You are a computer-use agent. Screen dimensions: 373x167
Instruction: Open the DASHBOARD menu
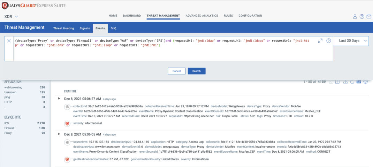tap(132, 16)
